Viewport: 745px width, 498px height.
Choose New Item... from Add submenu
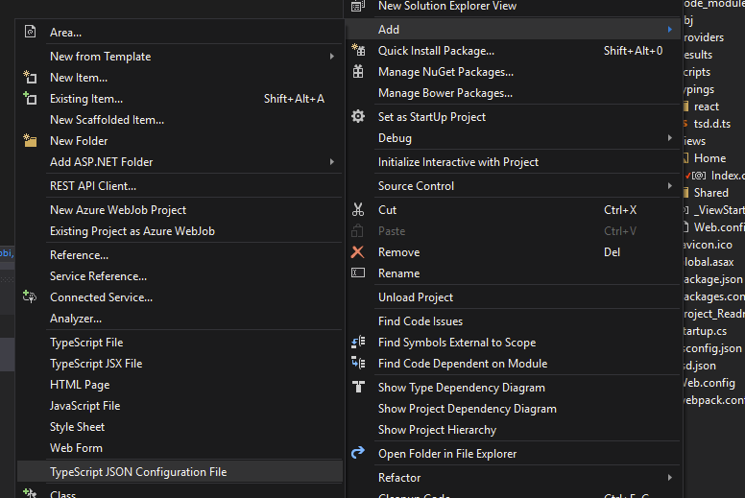click(180, 78)
